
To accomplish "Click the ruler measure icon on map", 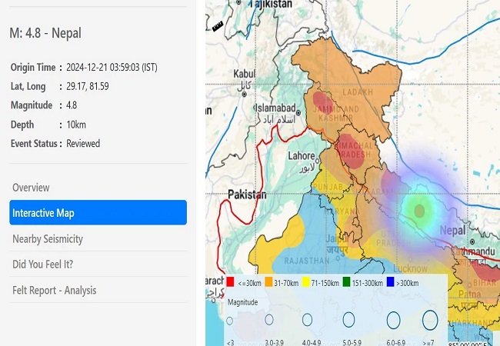I will click(x=218, y=26).
